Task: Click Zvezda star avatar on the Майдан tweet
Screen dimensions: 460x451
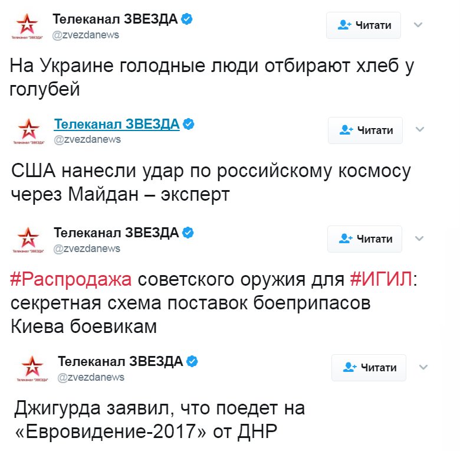Action: (x=28, y=130)
